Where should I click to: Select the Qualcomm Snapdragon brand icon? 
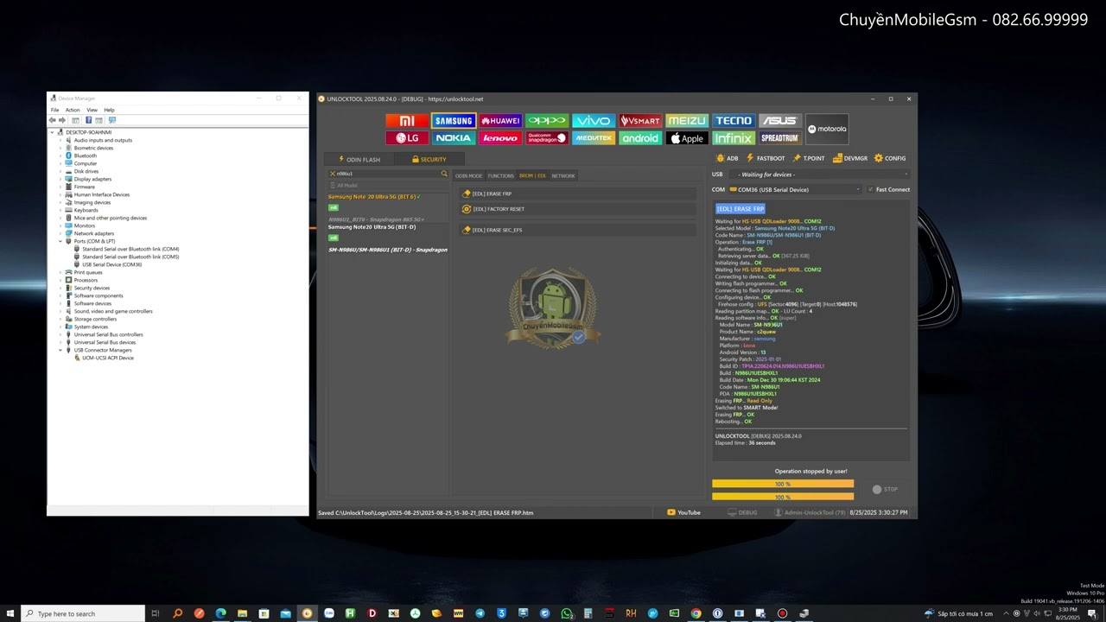(x=546, y=138)
